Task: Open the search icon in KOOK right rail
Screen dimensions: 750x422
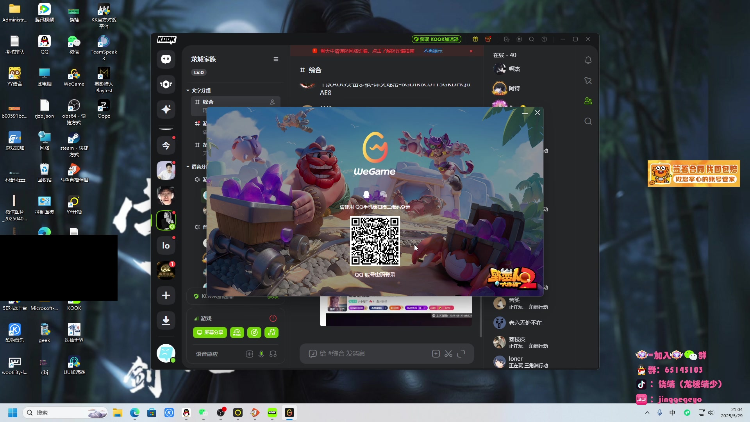Action: [x=588, y=121]
